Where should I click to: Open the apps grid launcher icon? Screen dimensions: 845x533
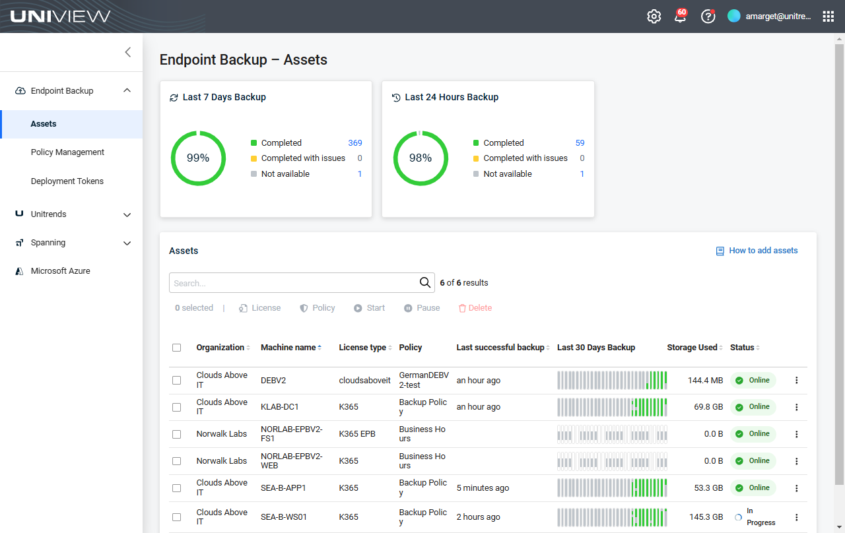coord(828,16)
